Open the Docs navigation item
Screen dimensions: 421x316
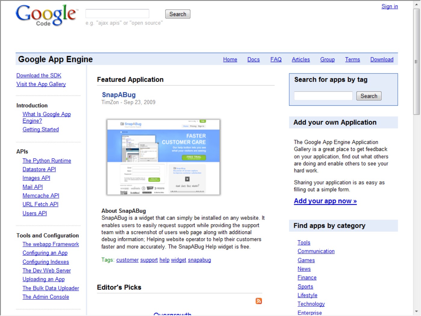(254, 60)
